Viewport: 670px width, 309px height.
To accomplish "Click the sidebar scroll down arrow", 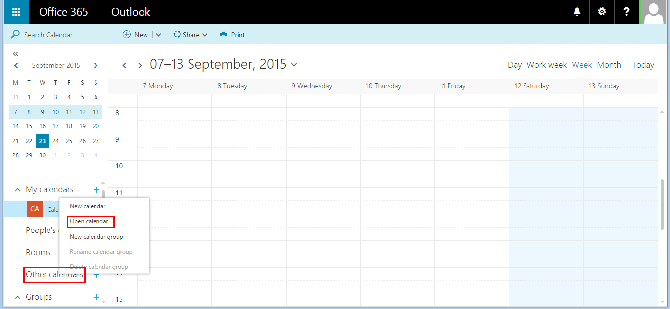I will point(103,301).
